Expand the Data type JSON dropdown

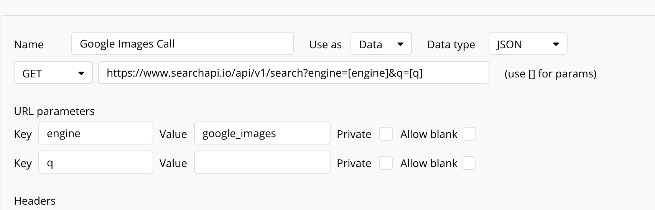tap(528, 44)
